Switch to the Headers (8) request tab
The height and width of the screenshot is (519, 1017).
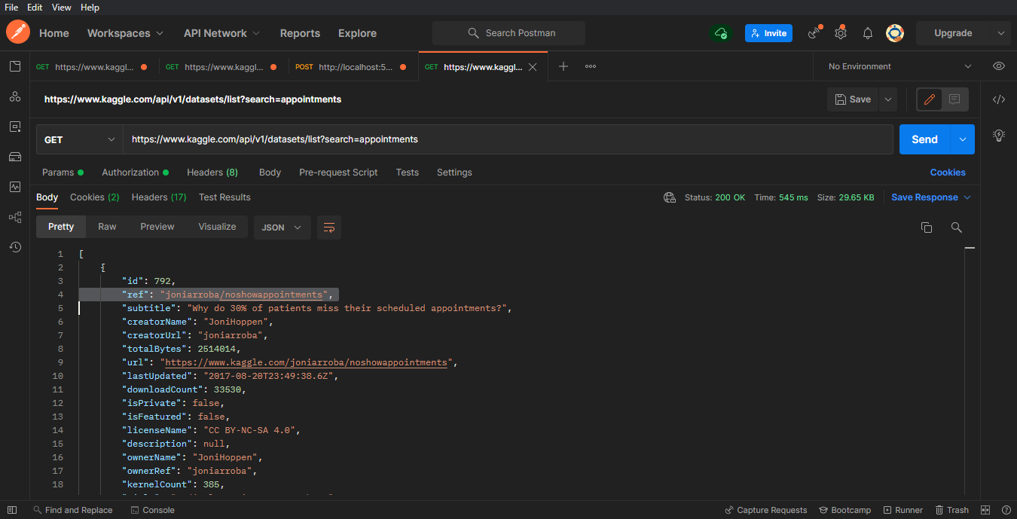click(212, 172)
